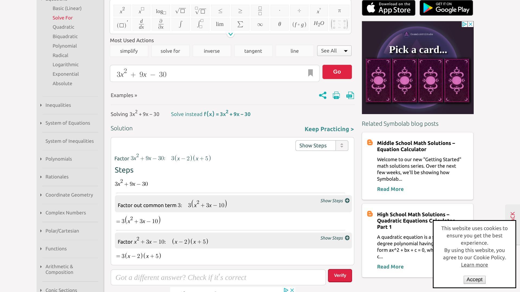The height and width of the screenshot is (292, 520).
Task: Click the print icon
Action: pyautogui.click(x=336, y=95)
